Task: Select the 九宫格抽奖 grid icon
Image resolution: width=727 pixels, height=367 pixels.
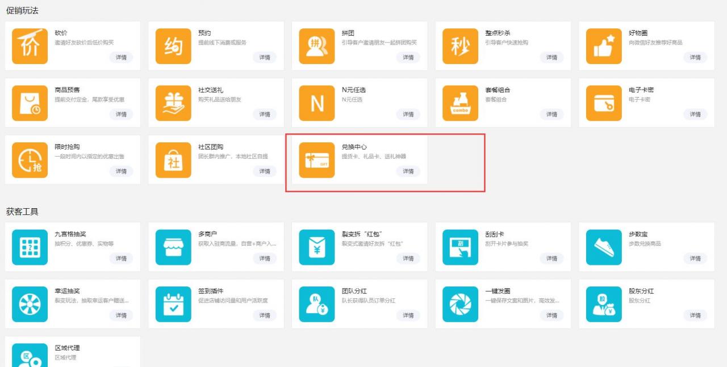Action: tap(30, 247)
